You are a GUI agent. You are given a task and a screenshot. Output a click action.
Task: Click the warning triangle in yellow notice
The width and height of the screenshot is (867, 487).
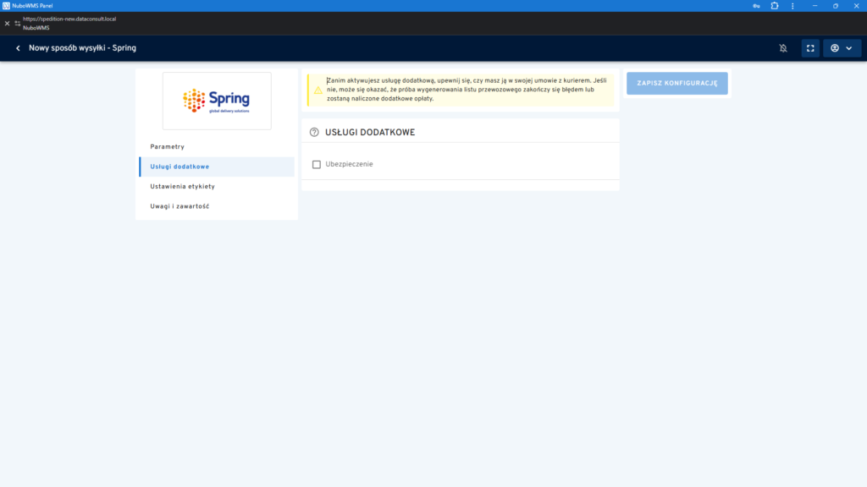point(318,90)
